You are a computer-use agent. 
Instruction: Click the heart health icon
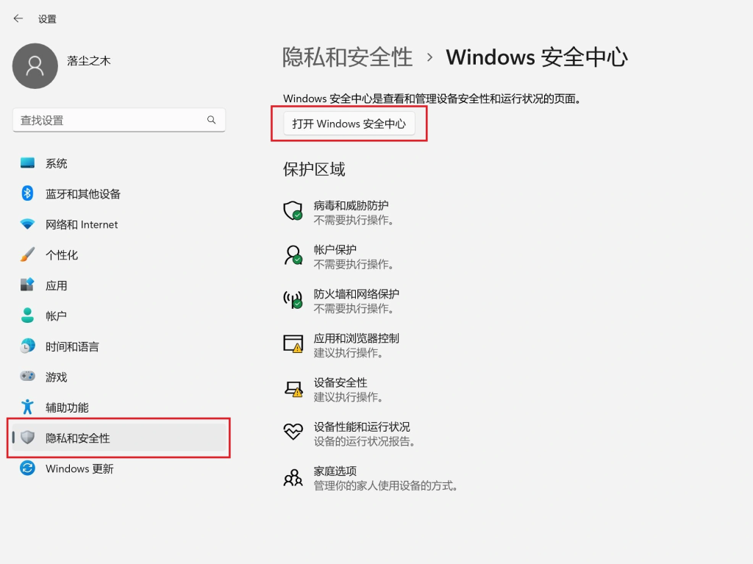293,432
